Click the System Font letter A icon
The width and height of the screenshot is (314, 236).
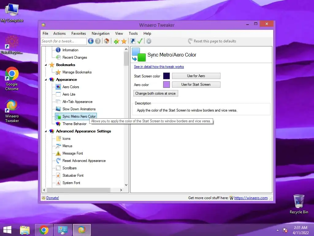[58, 183]
